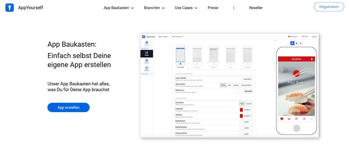Switch preview to the Apple iOS icon
The image size is (349, 156).
click(292, 43)
